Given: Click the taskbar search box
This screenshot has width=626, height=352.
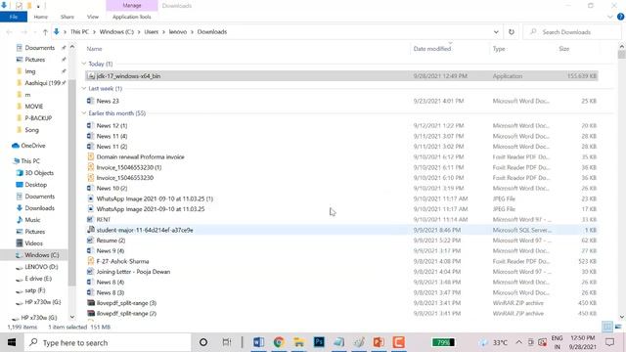Looking at the screenshot, I should 108,342.
